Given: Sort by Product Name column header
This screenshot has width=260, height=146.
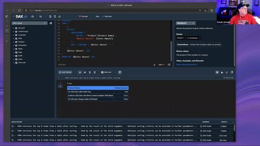Looking at the screenshot, I should coord(91,88).
